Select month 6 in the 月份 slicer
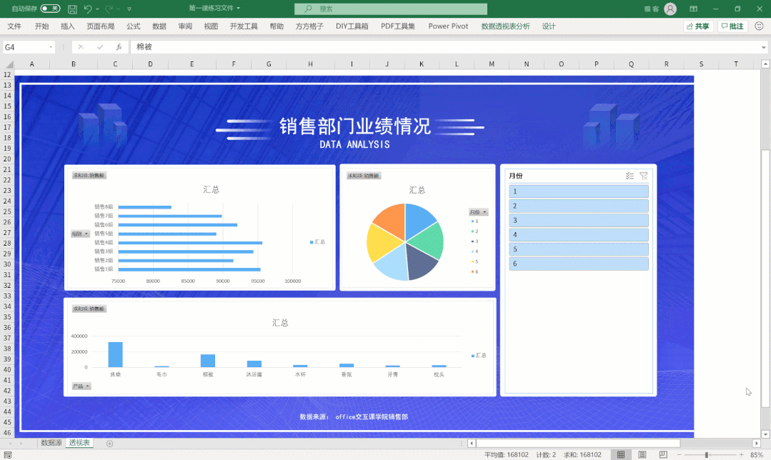 point(578,264)
